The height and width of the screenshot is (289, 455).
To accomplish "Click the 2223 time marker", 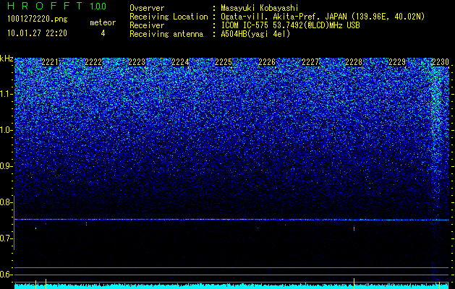I will [137, 62].
